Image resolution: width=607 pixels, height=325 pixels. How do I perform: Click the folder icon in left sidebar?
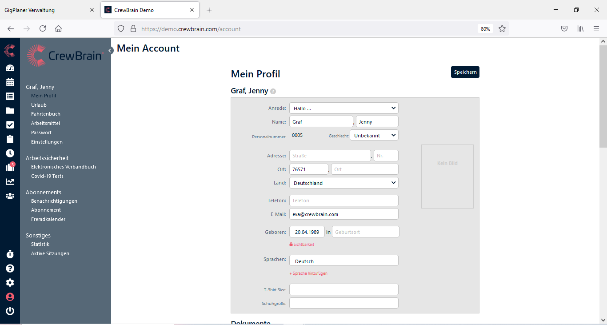(x=10, y=111)
